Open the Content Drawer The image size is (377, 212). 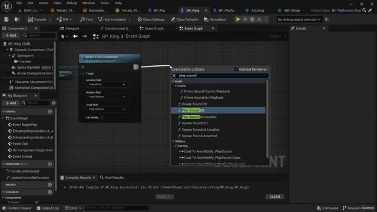[x=17, y=208]
